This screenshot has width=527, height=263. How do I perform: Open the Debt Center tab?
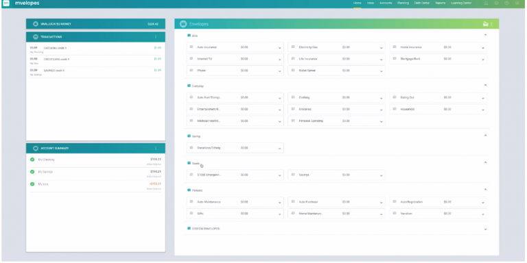point(422,3)
